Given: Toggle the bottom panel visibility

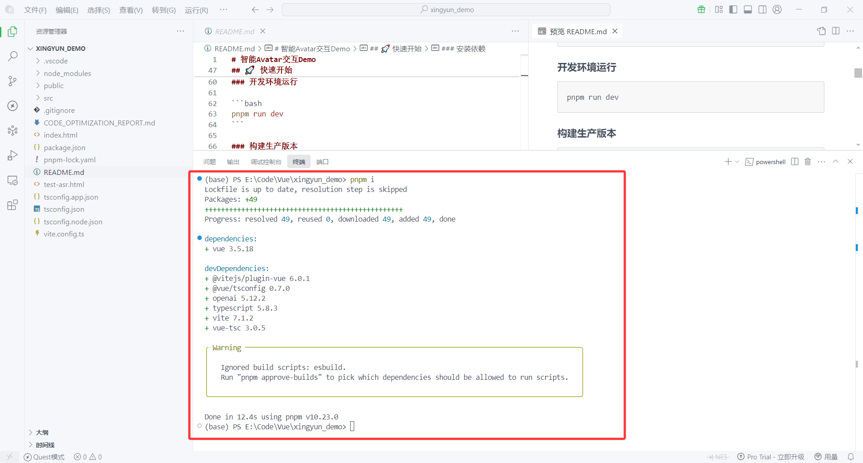Looking at the screenshot, I should click(x=748, y=9).
